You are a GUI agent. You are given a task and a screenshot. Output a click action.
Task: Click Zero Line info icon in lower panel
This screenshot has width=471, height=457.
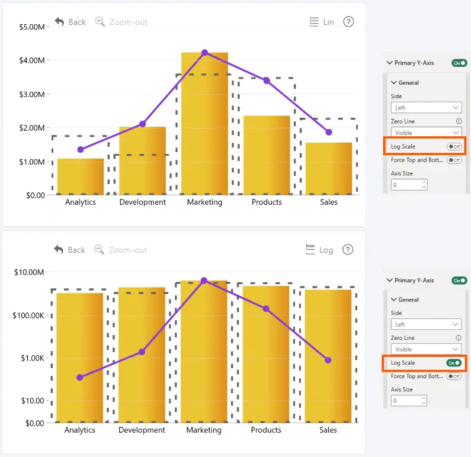pyautogui.click(x=459, y=337)
